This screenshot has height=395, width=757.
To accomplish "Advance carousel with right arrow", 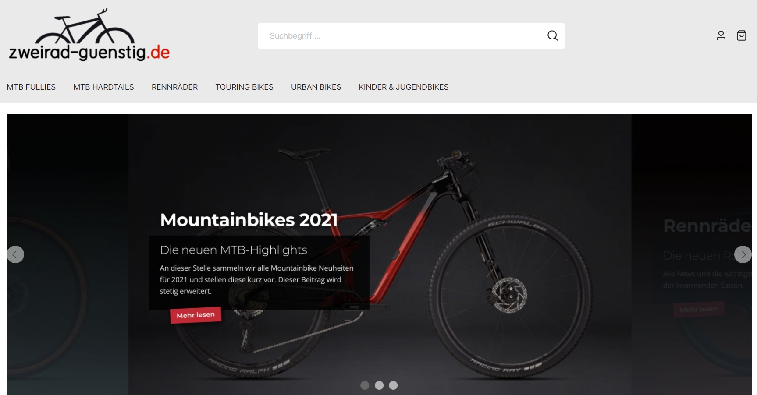I will [x=743, y=254].
